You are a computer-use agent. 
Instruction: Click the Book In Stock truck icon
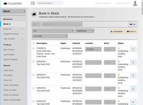click(34, 14)
